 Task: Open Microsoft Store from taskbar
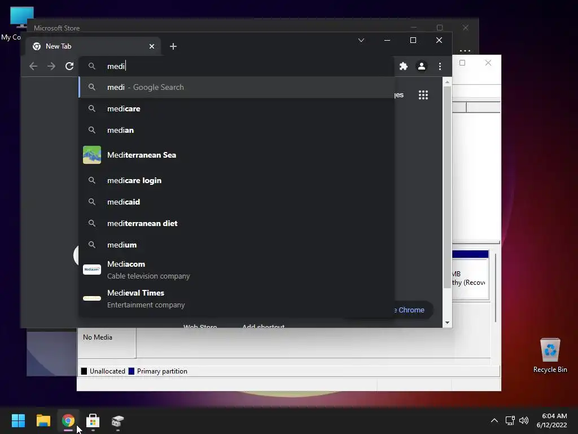coord(93,420)
